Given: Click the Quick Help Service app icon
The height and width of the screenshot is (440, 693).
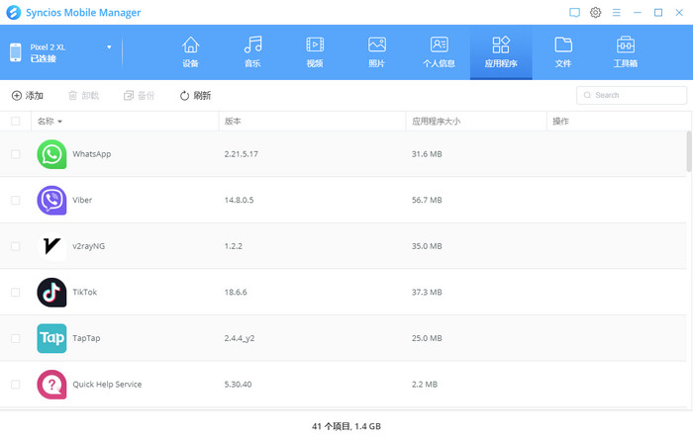Looking at the screenshot, I should [x=51, y=385].
